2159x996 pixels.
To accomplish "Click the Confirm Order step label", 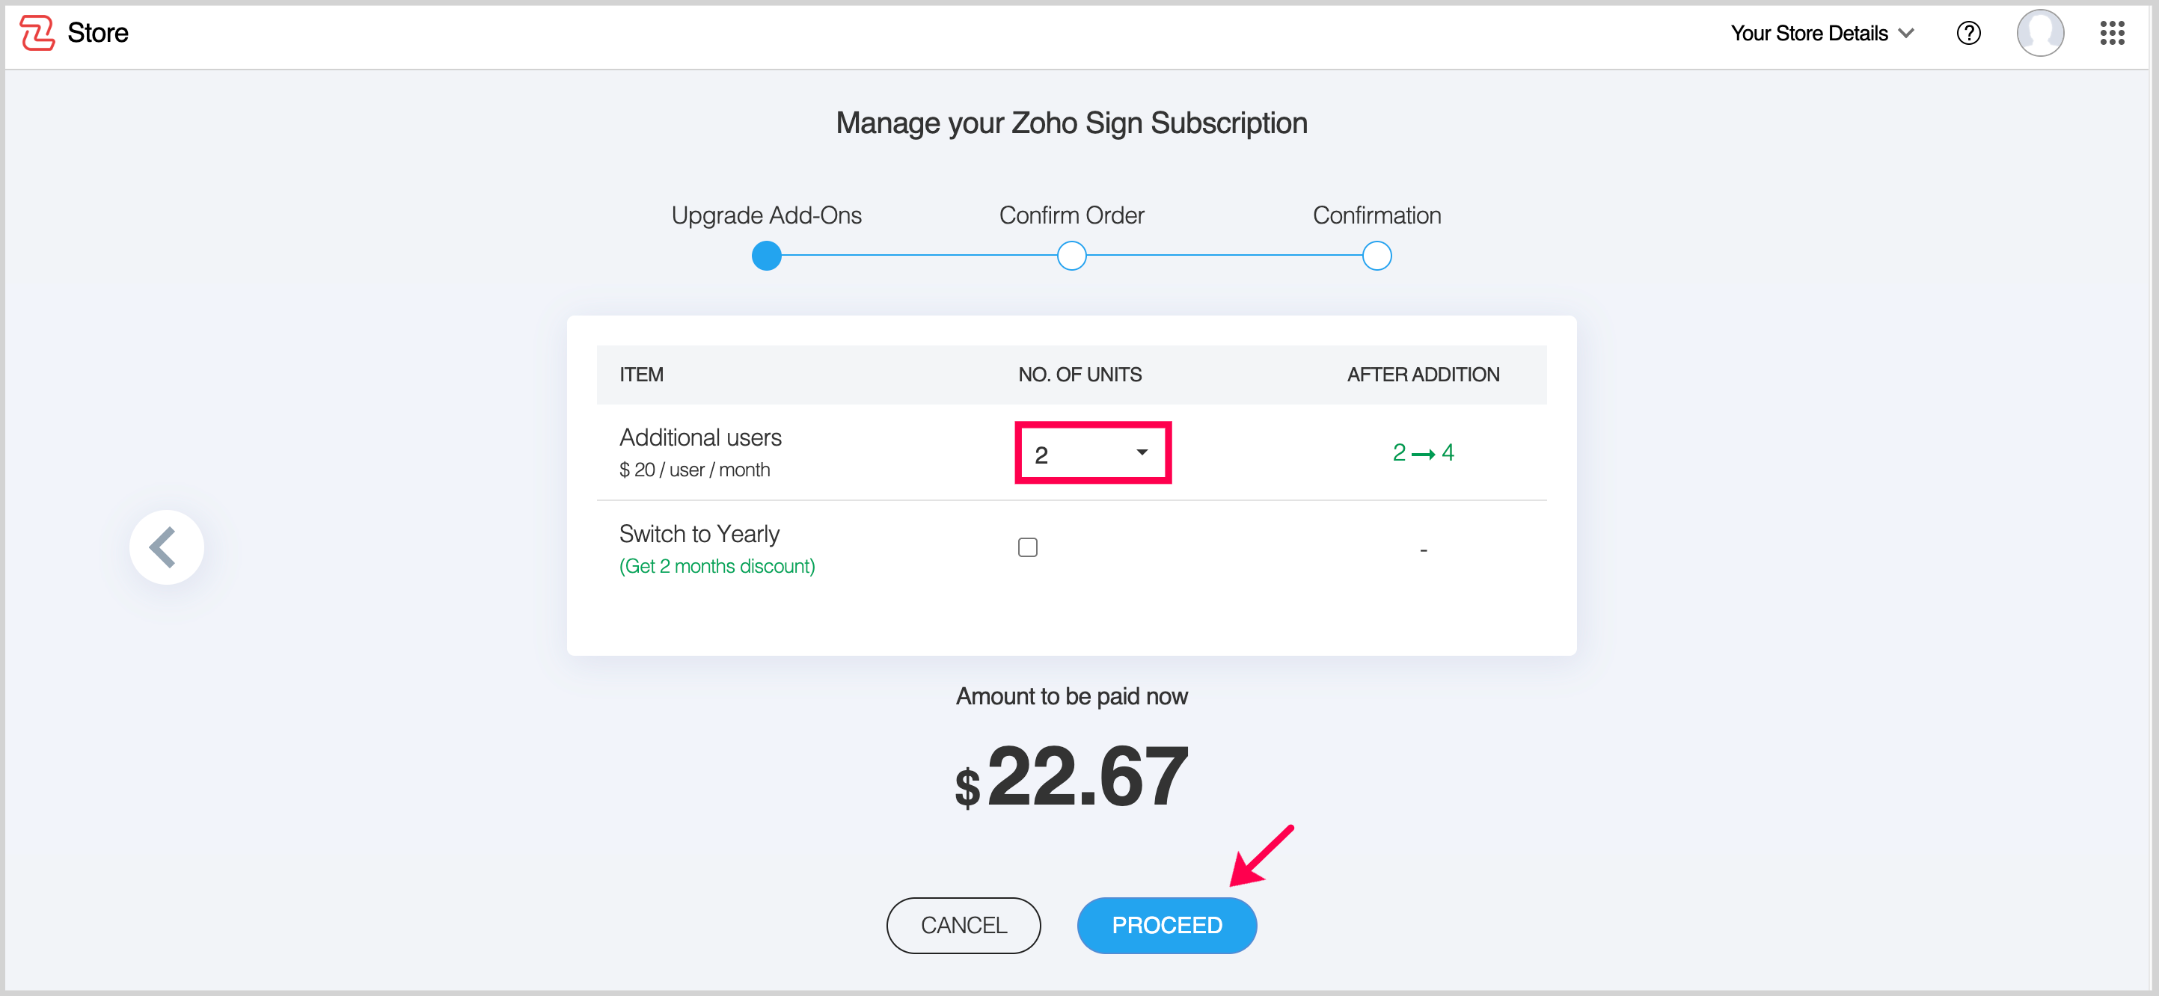I will [1071, 215].
